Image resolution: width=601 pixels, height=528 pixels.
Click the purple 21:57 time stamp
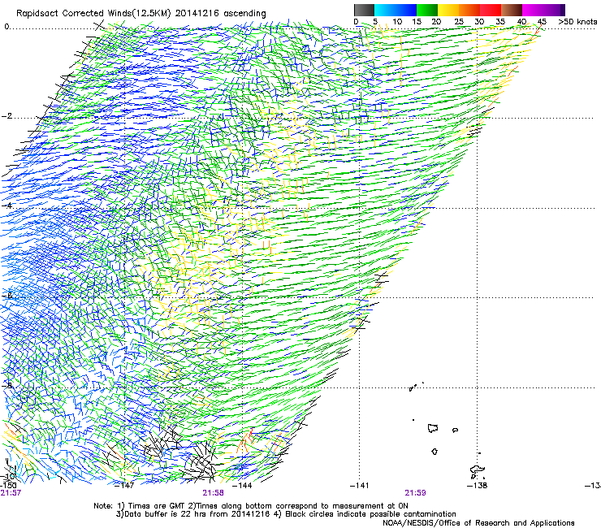11,493
